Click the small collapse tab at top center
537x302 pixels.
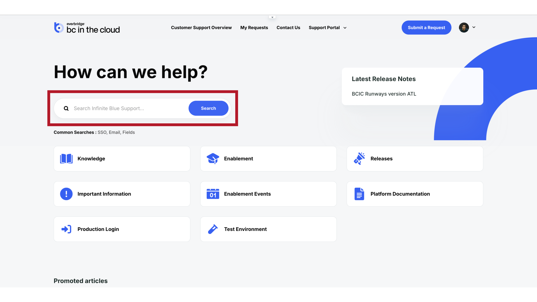272,17
